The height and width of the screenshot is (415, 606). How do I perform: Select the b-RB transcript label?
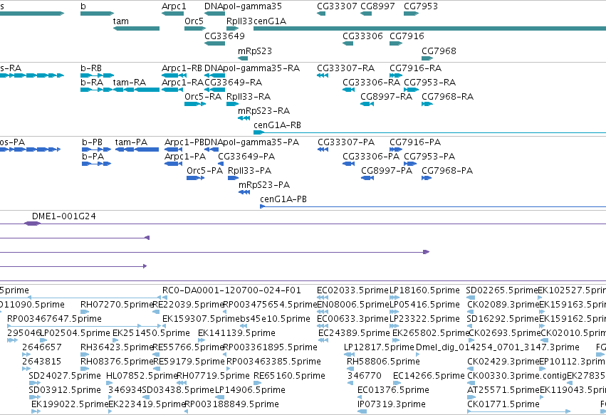tap(91, 68)
